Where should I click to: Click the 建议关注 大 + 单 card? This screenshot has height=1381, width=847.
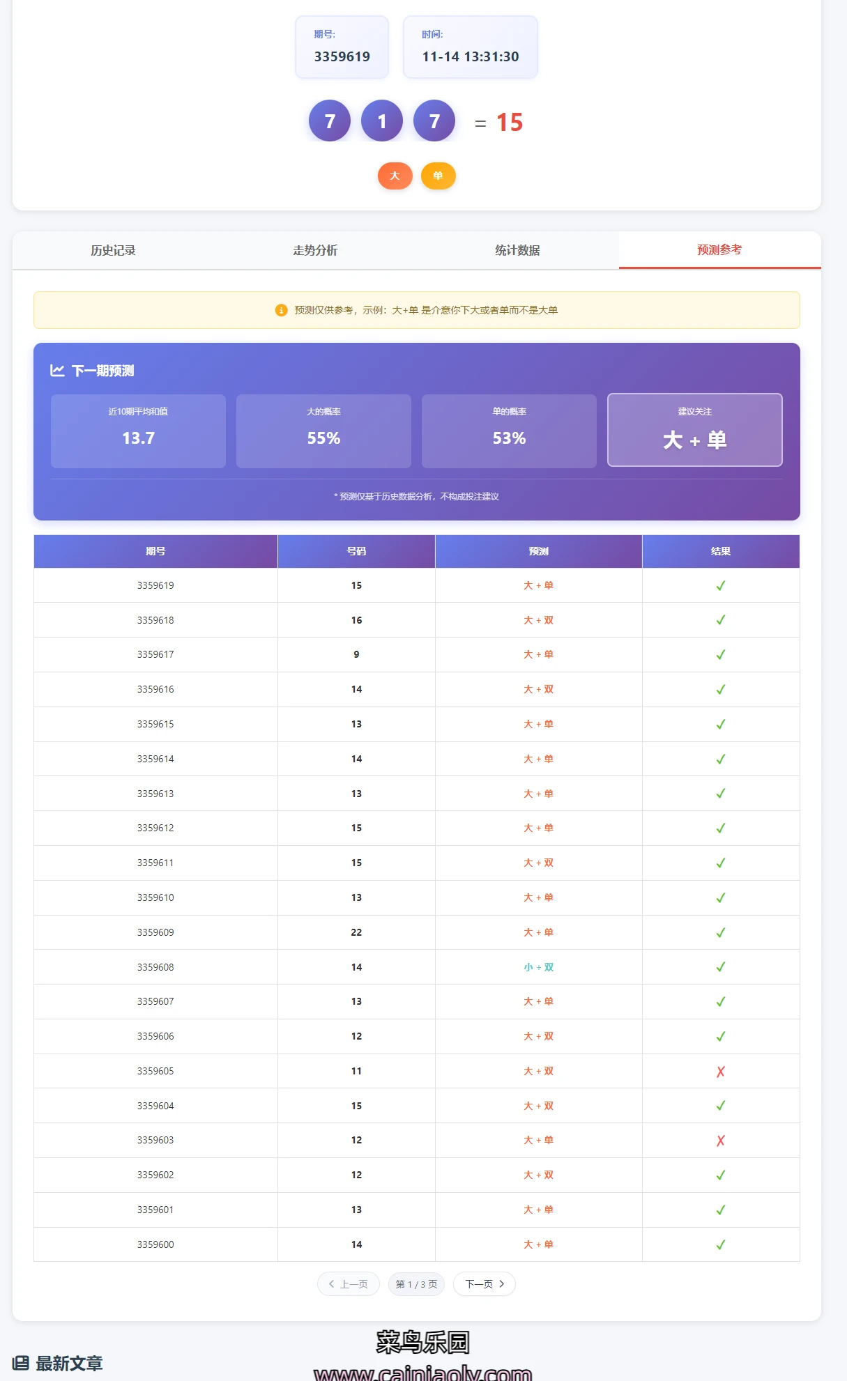[694, 430]
